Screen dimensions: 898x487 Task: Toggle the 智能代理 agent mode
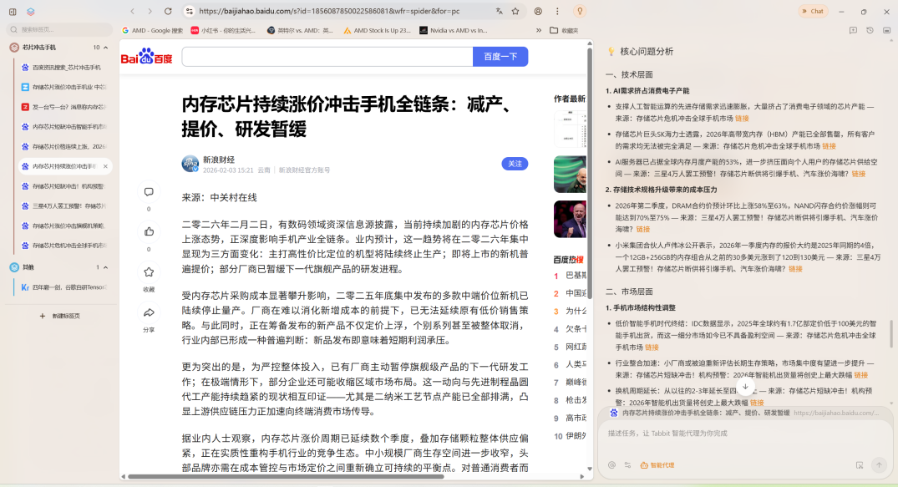[657, 465]
